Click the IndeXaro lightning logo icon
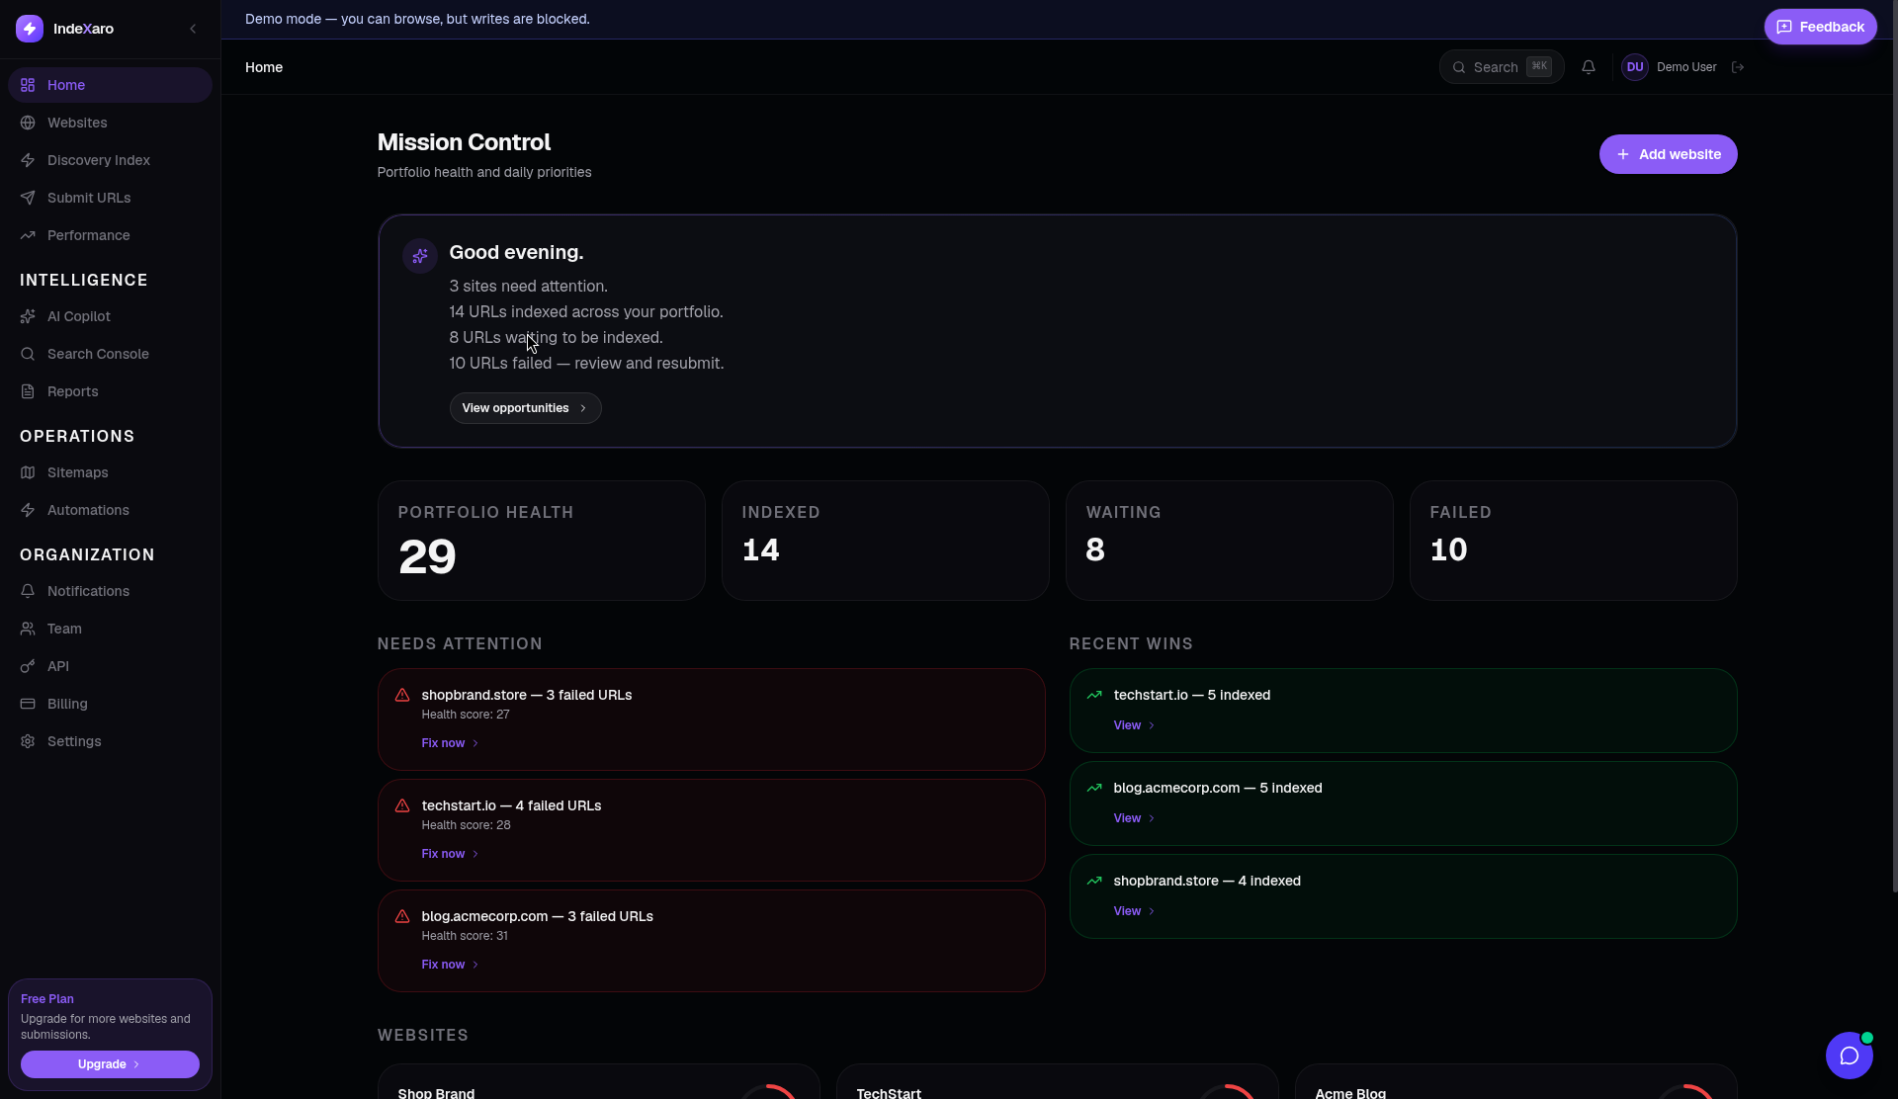This screenshot has height=1099, width=1898. (30, 29)
